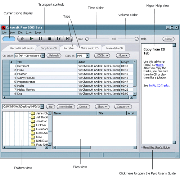Select track 7 Mighty Monkey

click(68, 90)
